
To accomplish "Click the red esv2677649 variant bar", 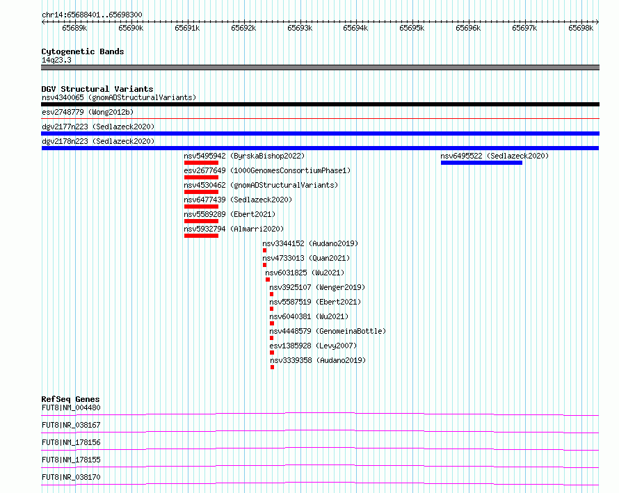I will (201, 177).
